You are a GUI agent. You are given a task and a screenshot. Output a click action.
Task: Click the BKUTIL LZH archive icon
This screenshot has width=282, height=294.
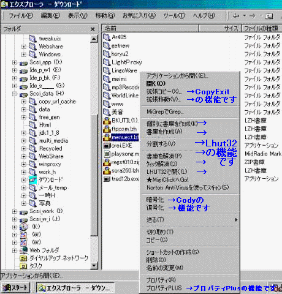107,121
